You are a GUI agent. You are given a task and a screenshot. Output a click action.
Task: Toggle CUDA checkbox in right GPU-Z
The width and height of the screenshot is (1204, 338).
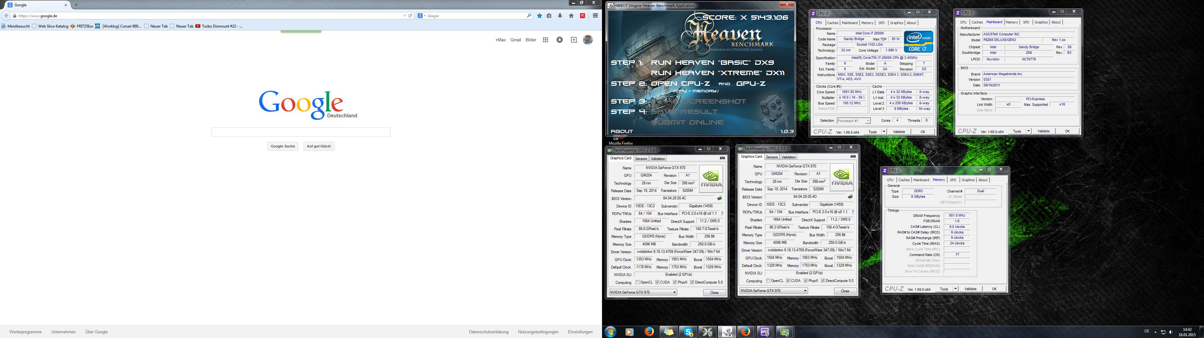pos(788,281)
